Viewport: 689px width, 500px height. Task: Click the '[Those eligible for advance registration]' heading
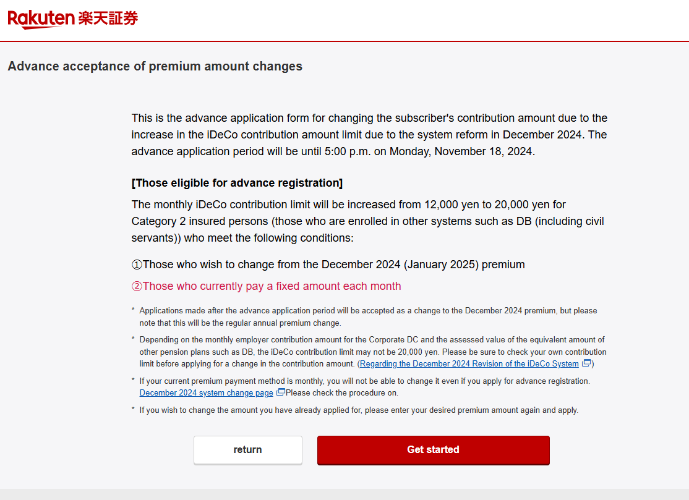237,183
